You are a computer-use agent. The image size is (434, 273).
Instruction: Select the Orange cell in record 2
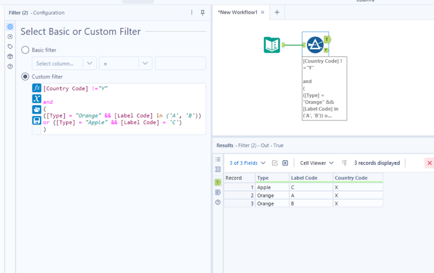point(272,195)
